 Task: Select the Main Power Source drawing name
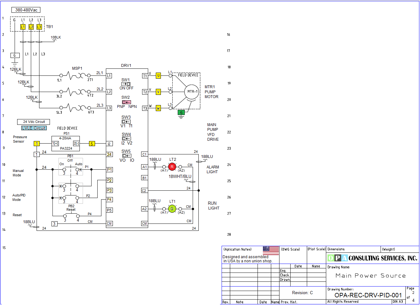(370, 276)
